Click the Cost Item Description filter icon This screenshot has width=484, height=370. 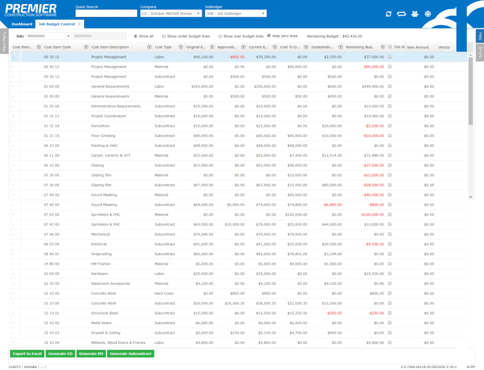tap(149, 47)
